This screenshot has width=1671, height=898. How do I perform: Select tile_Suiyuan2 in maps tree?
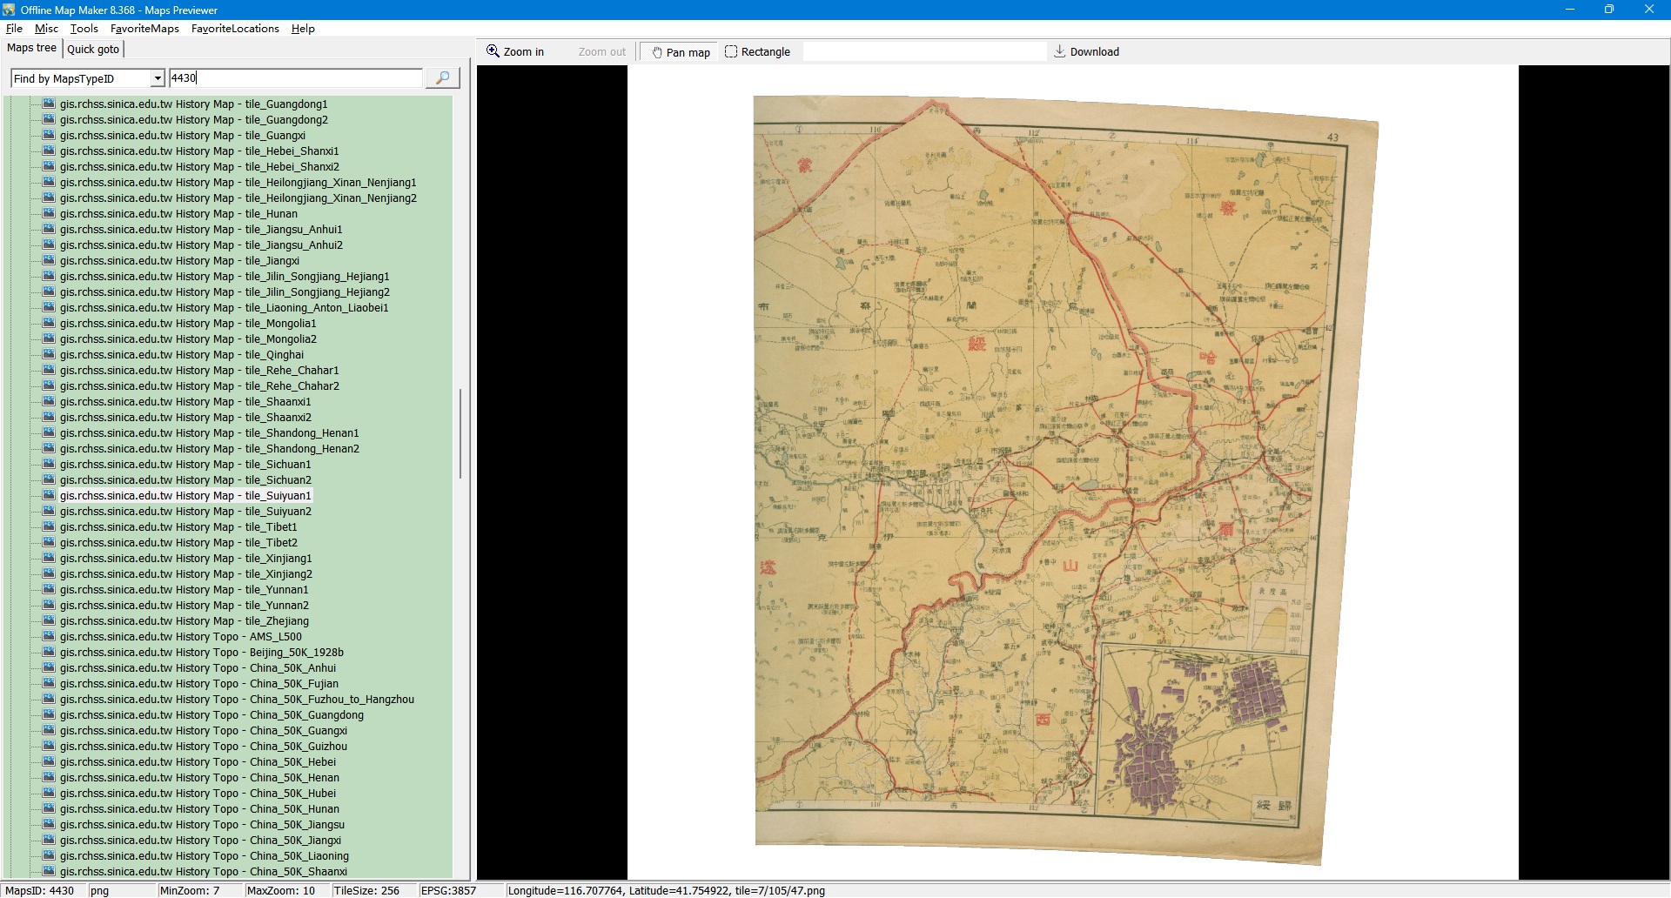pyautogui.click(x=185, y=512)
